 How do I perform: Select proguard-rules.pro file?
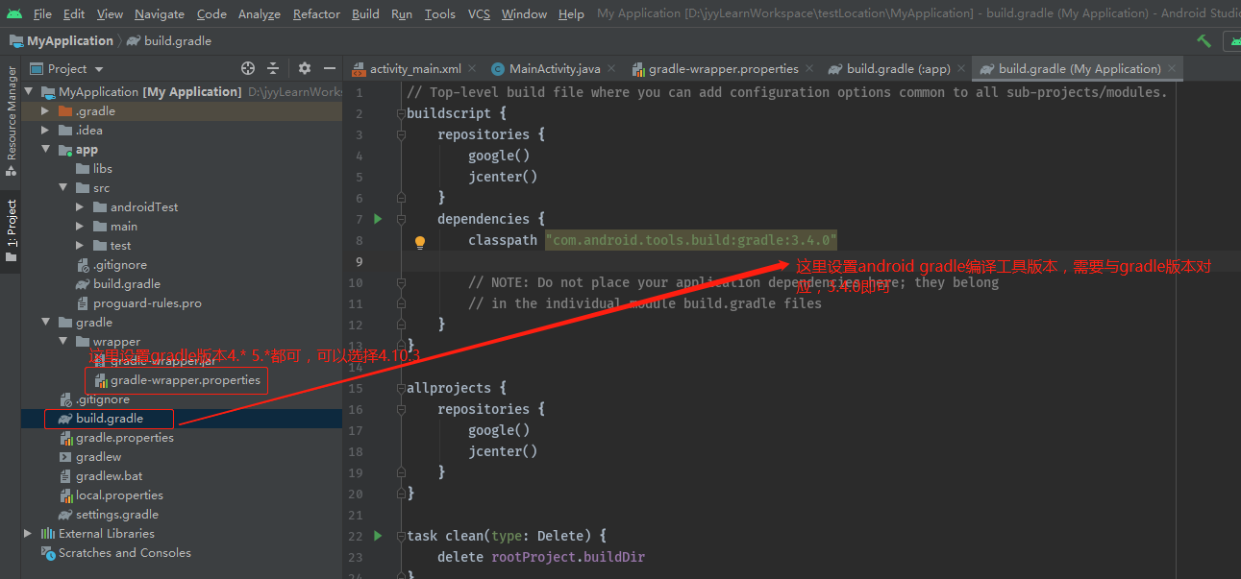click(138, 303)
